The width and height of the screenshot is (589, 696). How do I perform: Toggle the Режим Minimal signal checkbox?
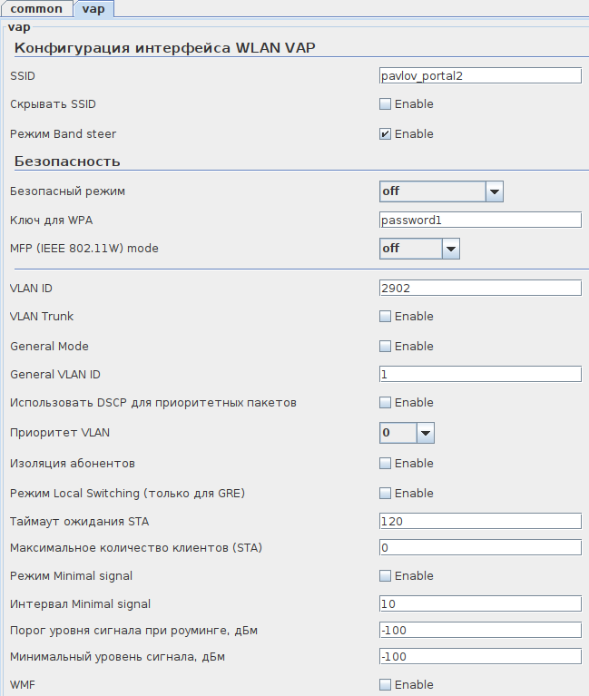click(385, 576)
